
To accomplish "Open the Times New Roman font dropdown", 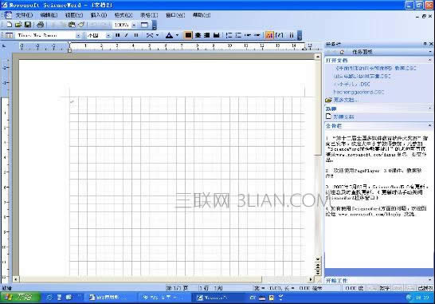I will click(79, 35).
